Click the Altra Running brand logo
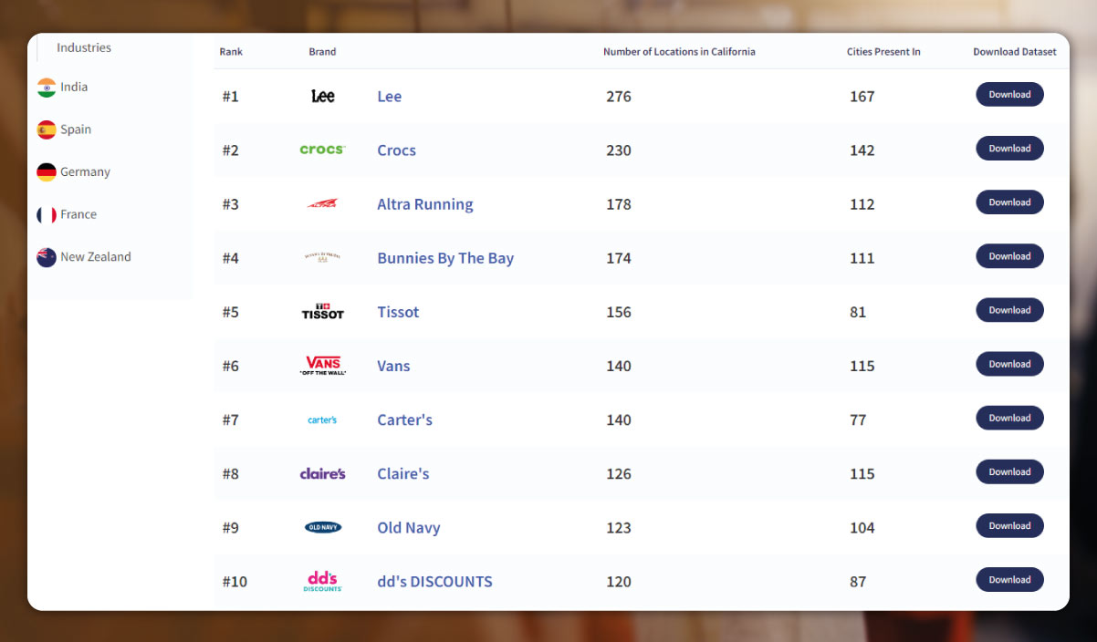Image resolution: width=1097 pixels, height=642 pixels. (323, 203)
